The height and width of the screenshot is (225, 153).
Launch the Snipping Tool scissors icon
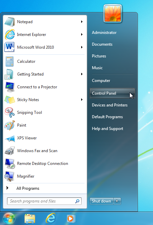pos(10,113)
